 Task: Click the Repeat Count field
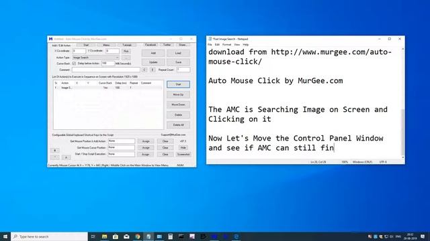tap(183, 70)
